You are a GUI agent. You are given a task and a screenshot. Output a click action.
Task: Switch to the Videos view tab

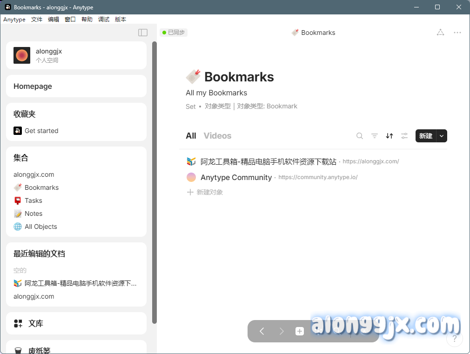click(217, 136)
